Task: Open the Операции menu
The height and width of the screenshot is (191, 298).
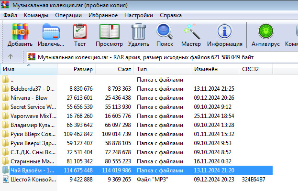Action: 68,15
